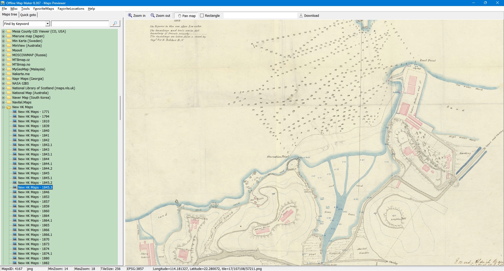Image resolution: width=504 pixels, height=271 pixels.
Task: Click the Zoom out tool
Action: point(160,16)
